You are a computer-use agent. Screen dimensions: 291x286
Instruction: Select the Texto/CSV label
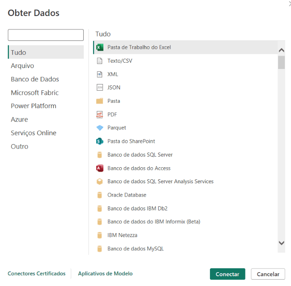tap(120, 61)
